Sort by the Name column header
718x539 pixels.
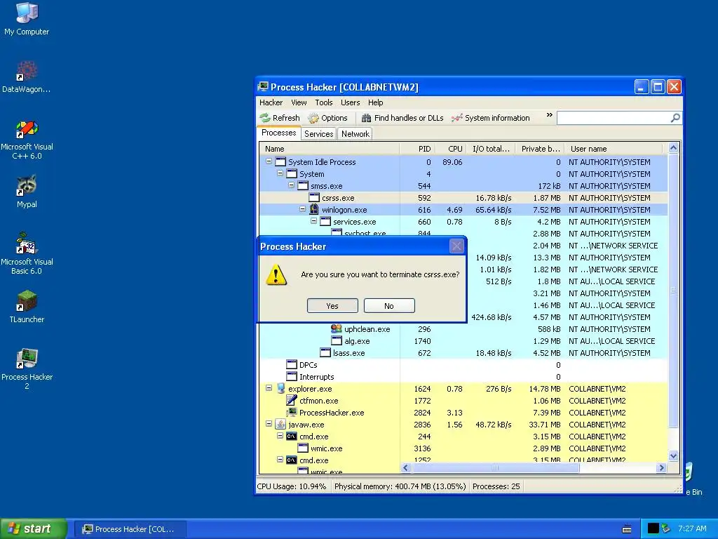pyautogui.click(x=330, y=149)
